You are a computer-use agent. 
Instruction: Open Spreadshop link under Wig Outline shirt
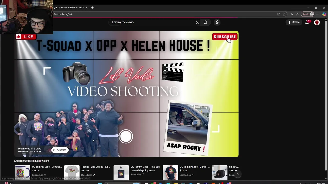[88, 175]
